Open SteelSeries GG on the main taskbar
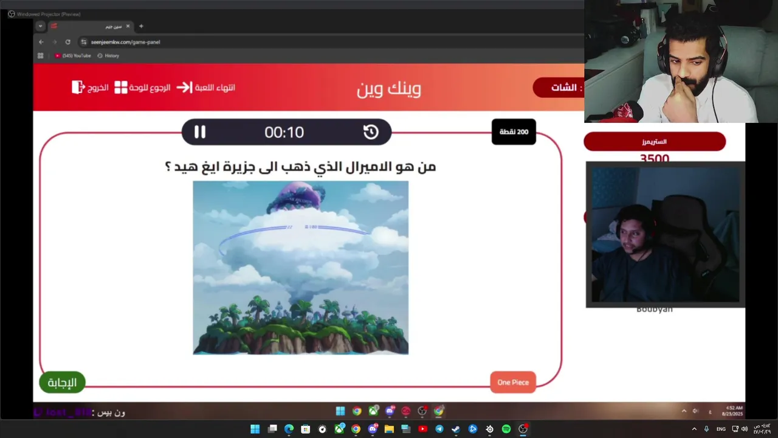Viewport: 778px width, 438px height. click(x=489, y=429)
